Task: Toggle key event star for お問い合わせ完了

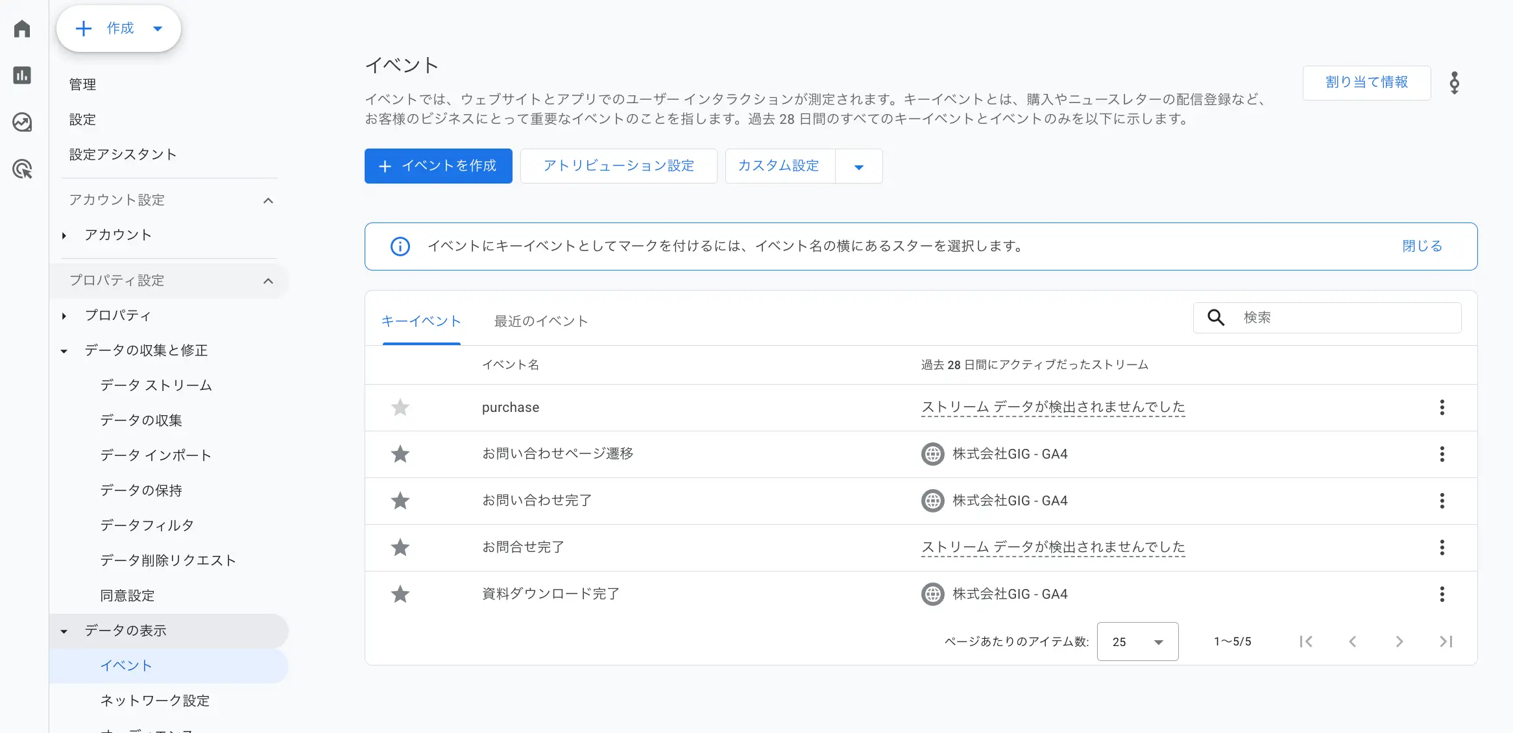Action: click(400, 501)
